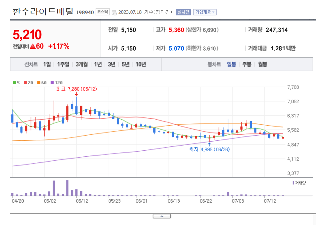Click the 거래대금 value 1,281 백만
Viewport: 316px width, 225px height.
[283, 48]
